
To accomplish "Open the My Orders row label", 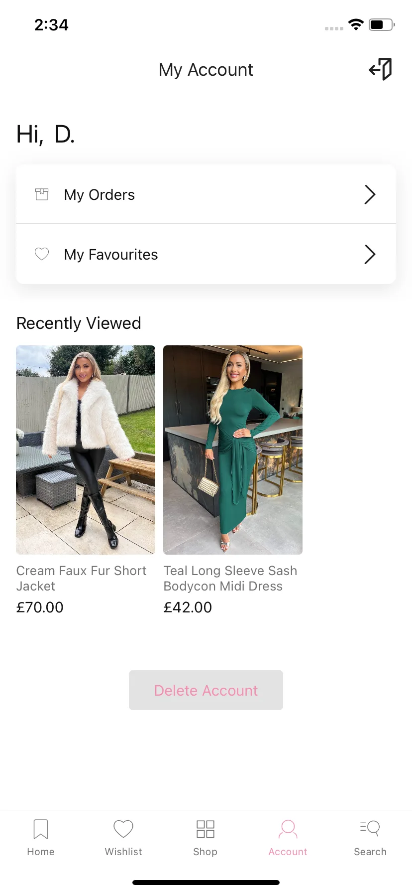I will (100, 195).
